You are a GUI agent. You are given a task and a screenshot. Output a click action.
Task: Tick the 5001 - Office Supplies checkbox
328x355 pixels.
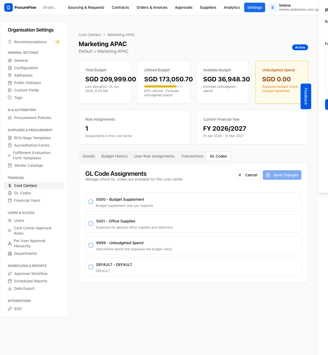(91, 223)
